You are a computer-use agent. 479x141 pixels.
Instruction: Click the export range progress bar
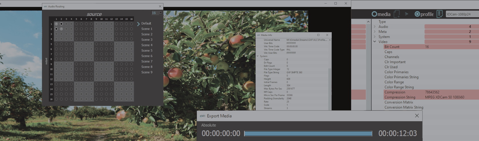(308, 133)
